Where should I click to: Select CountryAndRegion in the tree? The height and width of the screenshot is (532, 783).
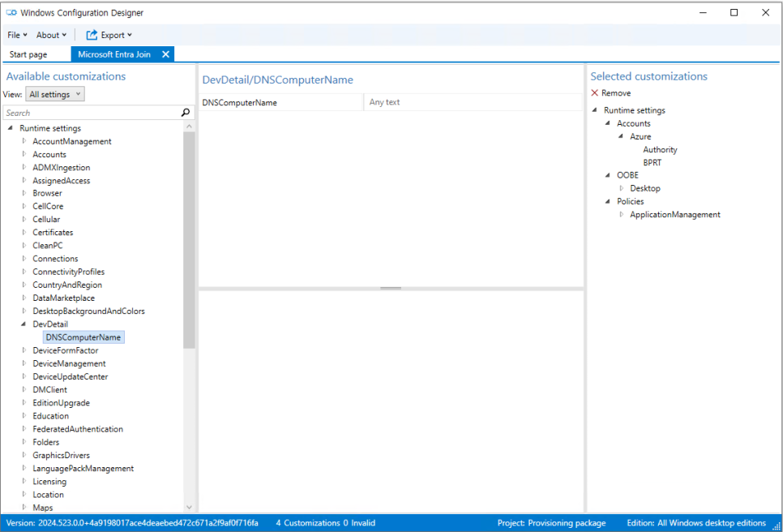click(x=67, y=285)
